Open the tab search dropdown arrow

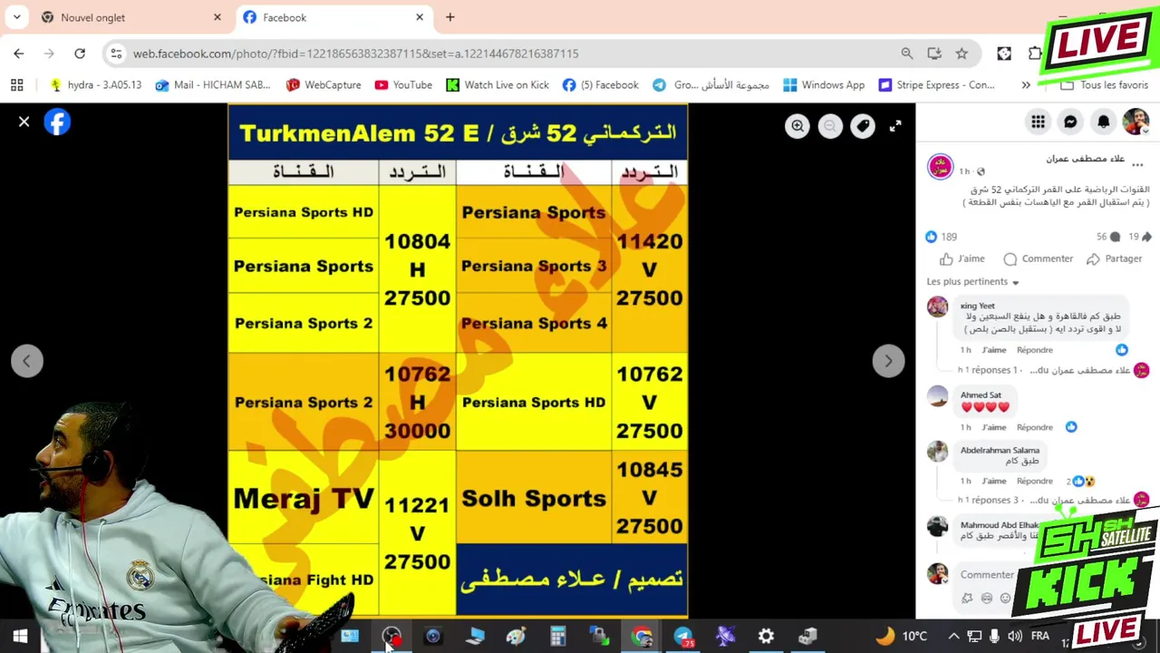(16, 17)
